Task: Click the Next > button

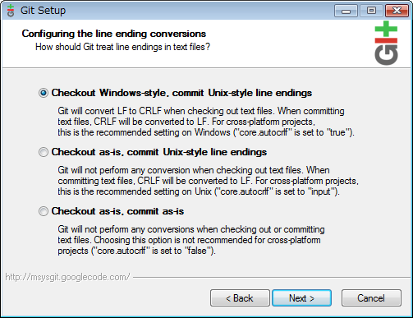Action: point(301,298)
